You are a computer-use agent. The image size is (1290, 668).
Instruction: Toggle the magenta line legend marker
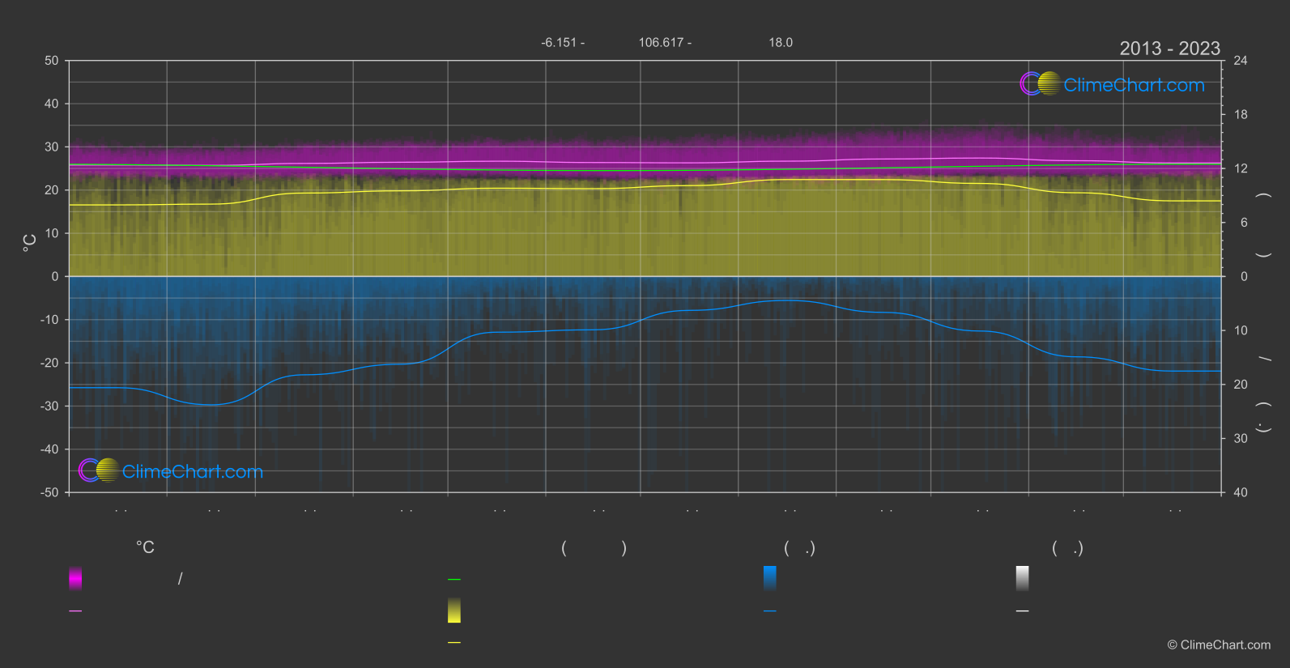tap(75, 611)
